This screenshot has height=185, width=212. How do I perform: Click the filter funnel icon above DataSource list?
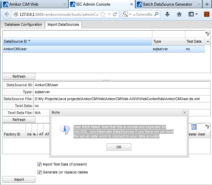point(208,34)
